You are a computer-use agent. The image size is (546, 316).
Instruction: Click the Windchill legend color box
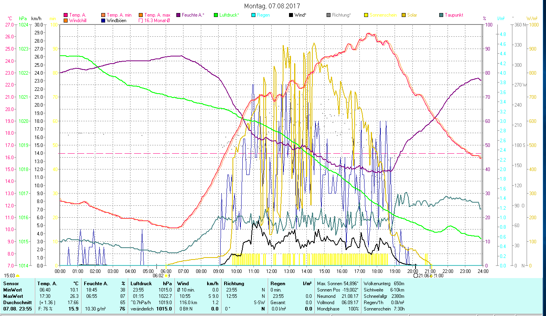click(x=66, y=21)
